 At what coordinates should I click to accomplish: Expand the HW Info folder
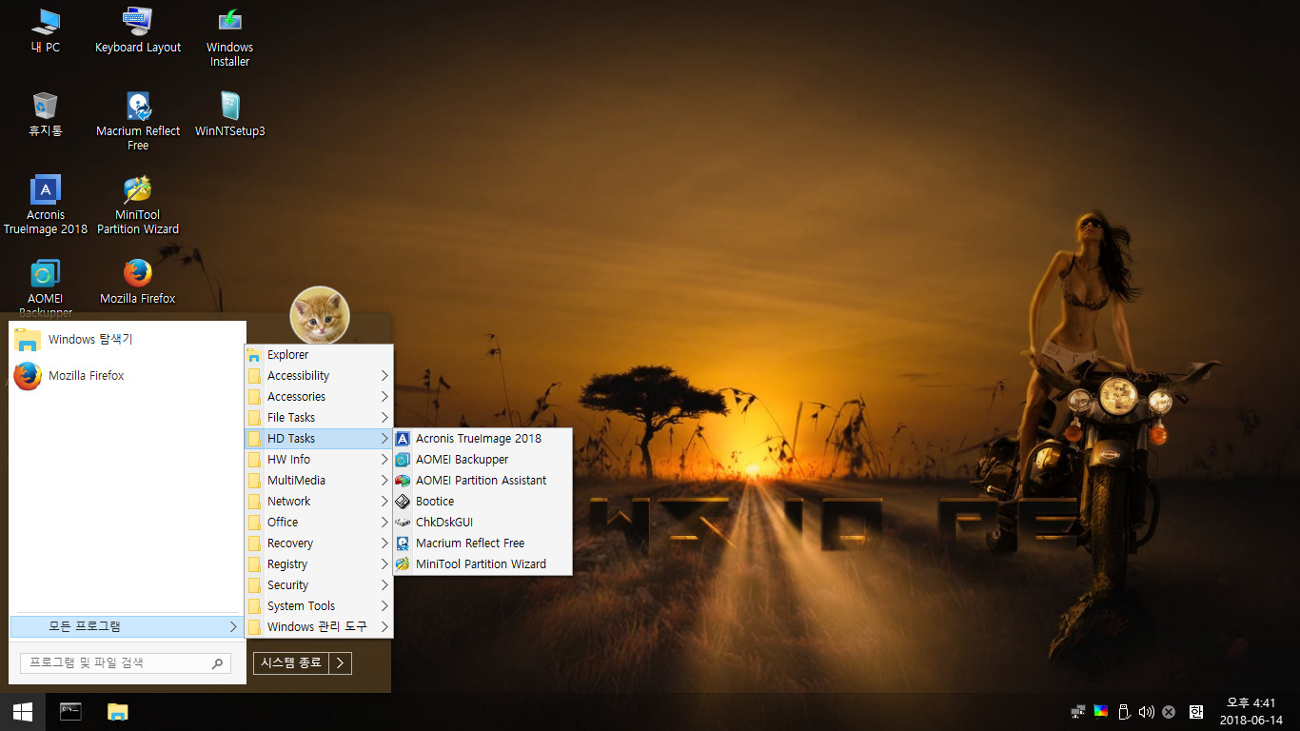click(318, 460)
